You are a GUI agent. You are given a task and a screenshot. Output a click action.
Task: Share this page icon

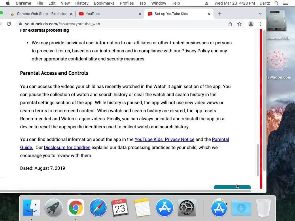tap(230, 24)
